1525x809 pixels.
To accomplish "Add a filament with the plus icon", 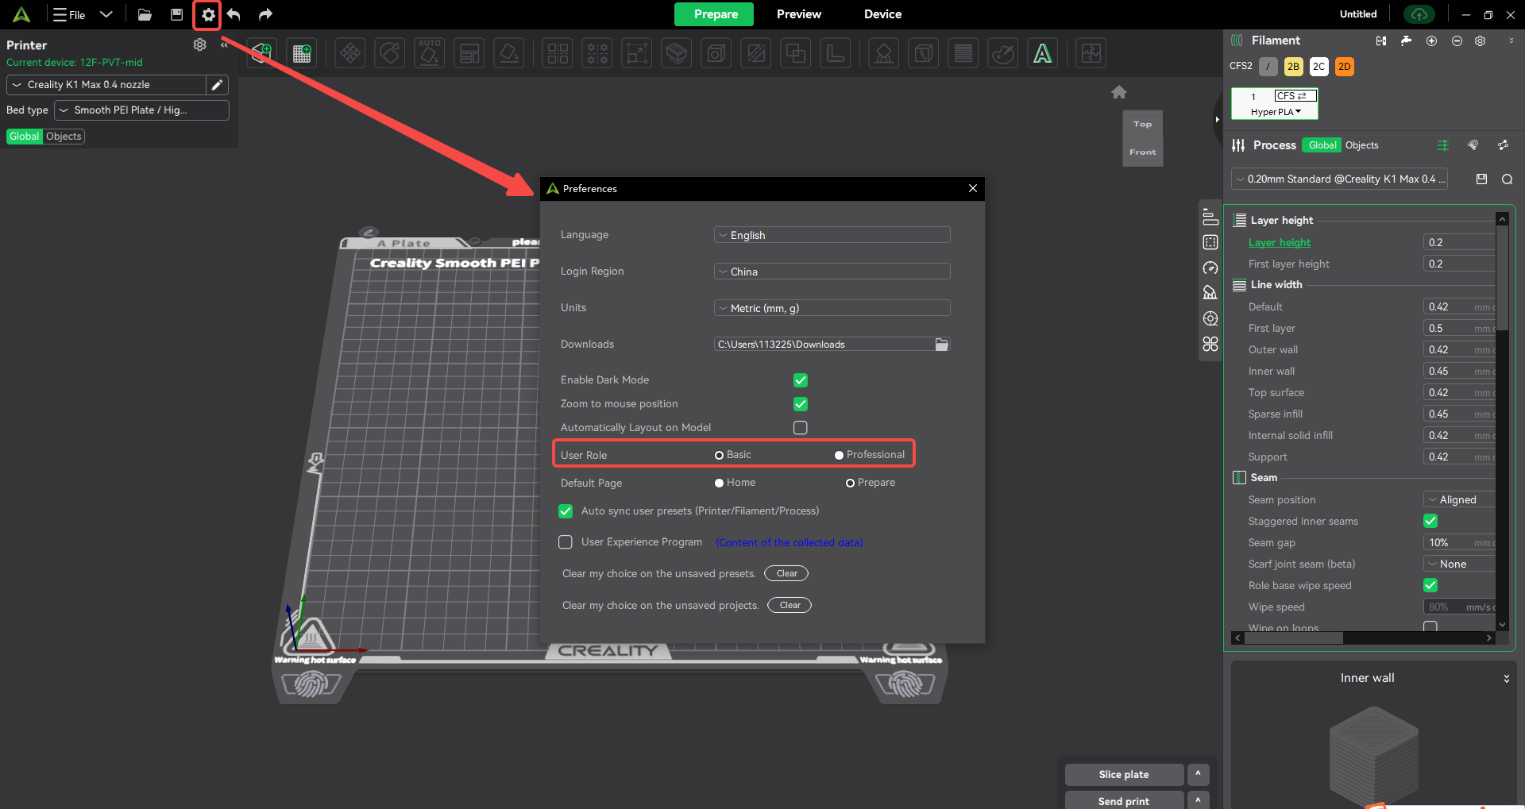I will [1431, 40].
